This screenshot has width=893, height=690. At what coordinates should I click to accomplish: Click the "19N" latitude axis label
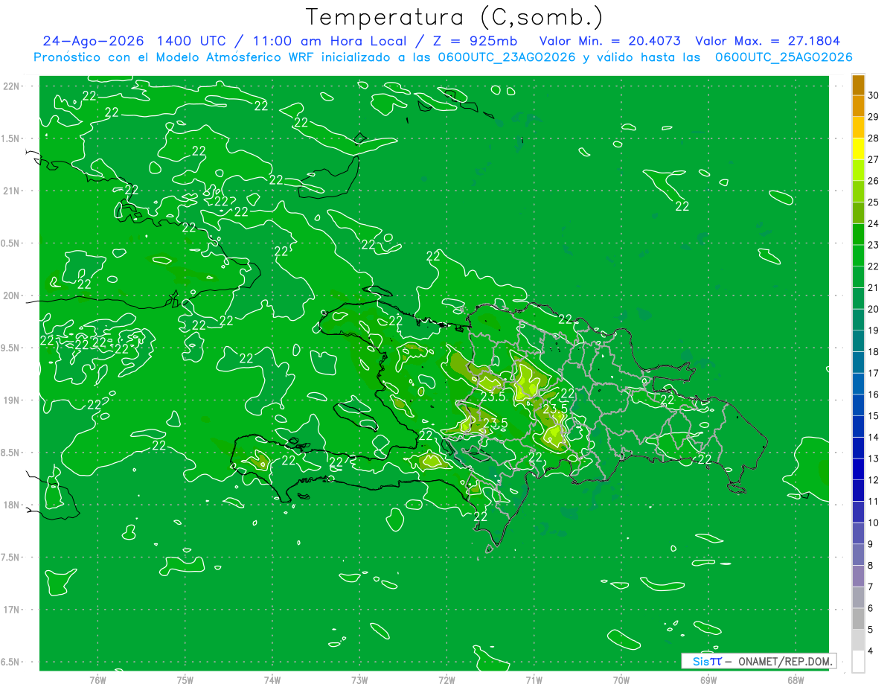click(13, 400)
